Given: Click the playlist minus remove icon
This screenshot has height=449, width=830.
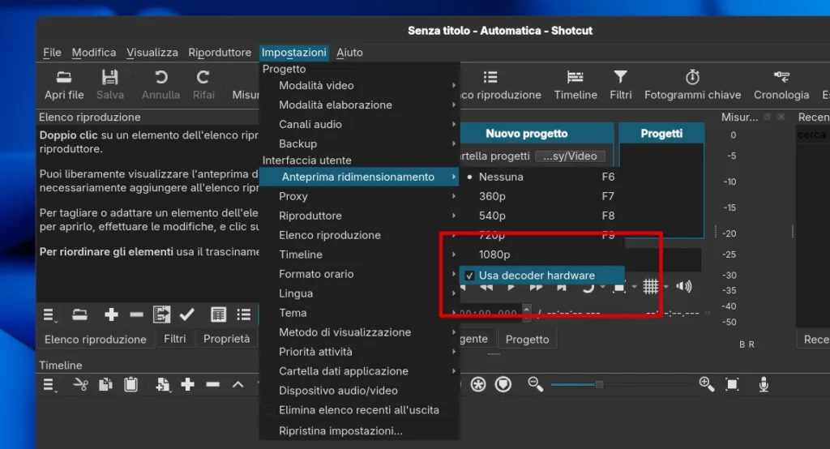Looking at the screenshot, I should click(x=136, y=315).
